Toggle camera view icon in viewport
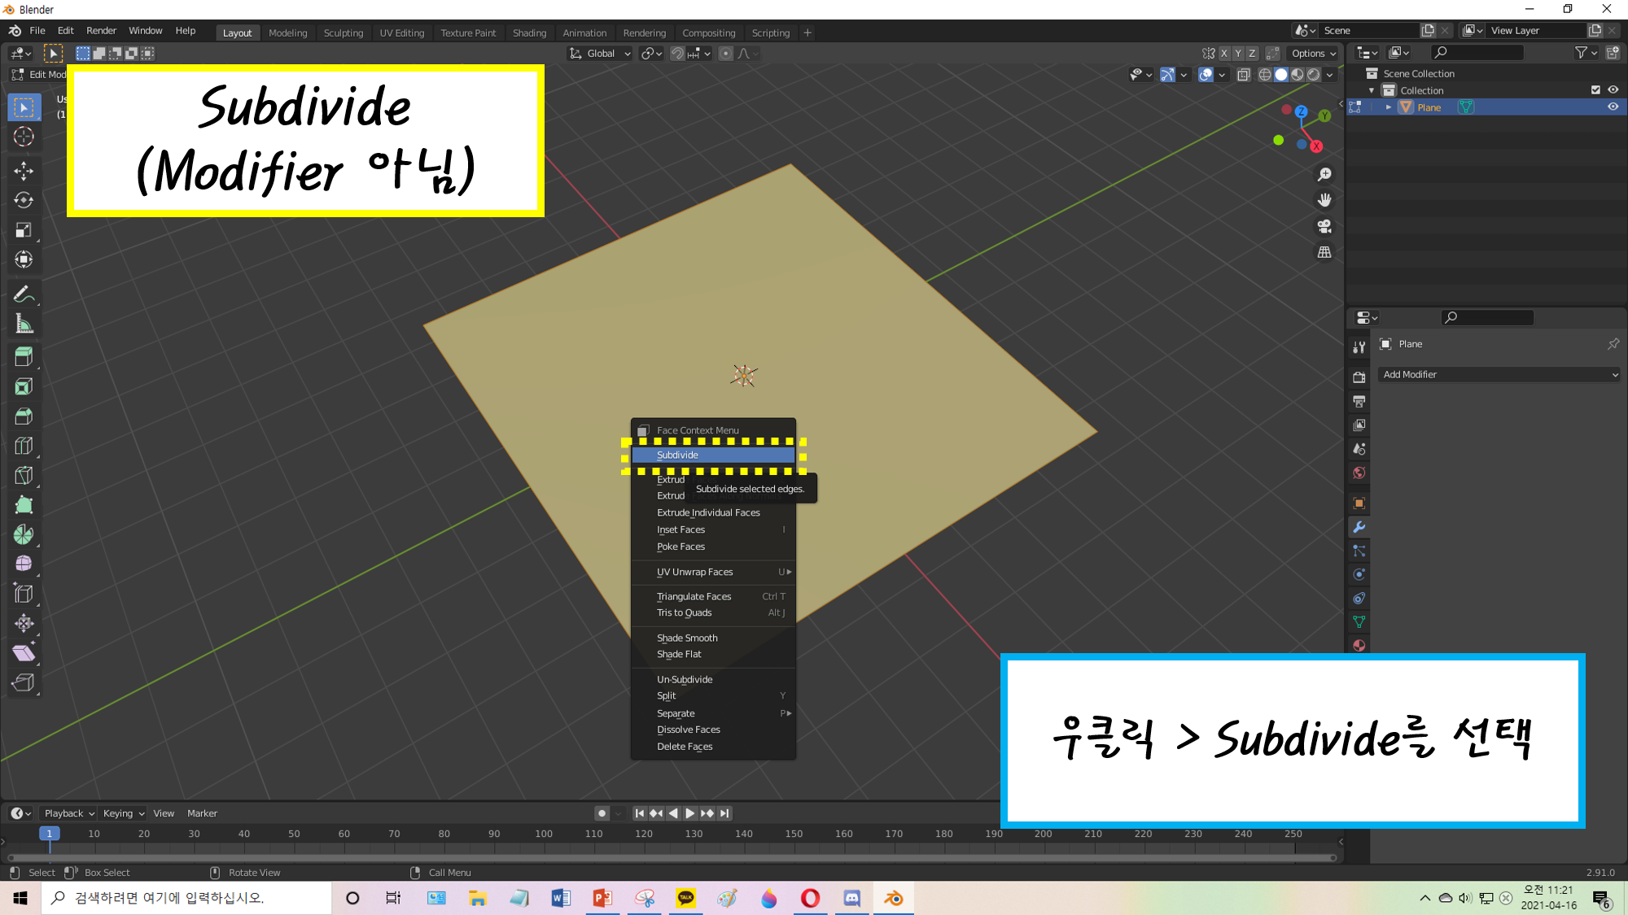The width and height of the screenshot is (1628, 915). pos(1324,226)
